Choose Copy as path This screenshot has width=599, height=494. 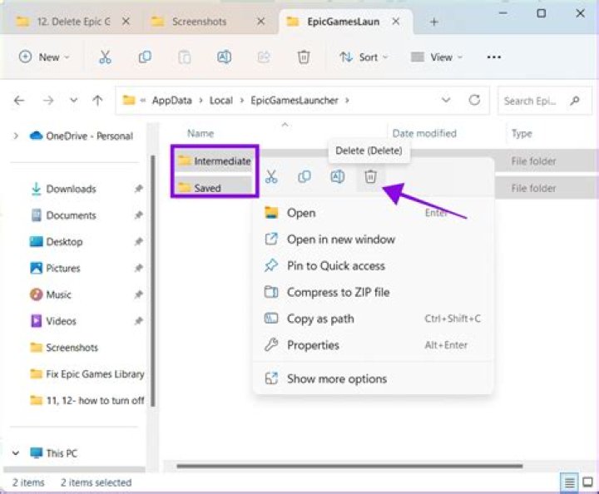click(x=374, y=319)
